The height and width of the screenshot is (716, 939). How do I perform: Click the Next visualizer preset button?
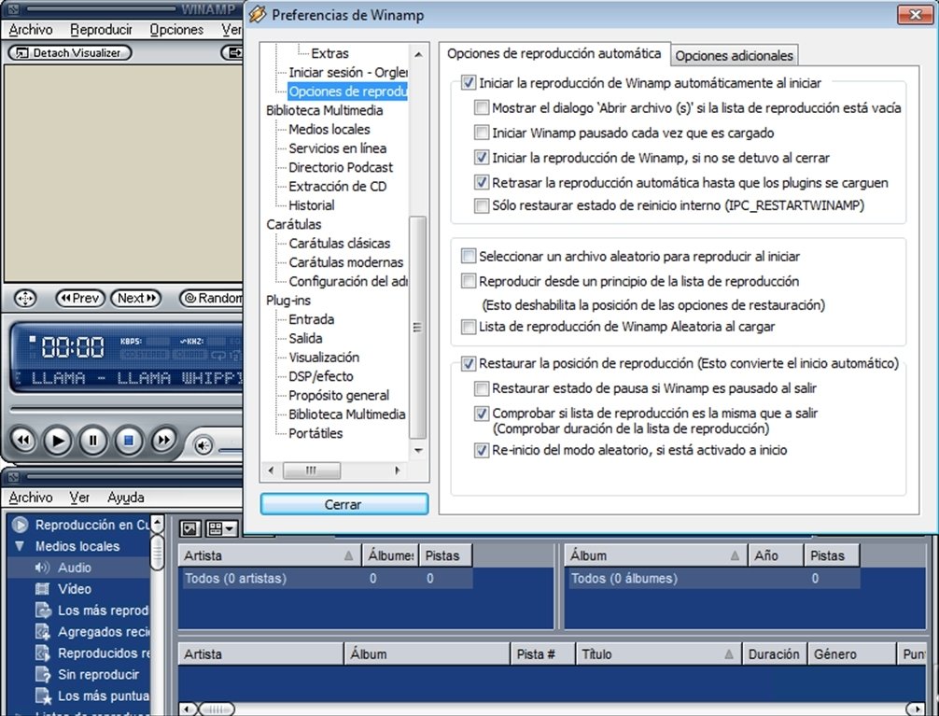pyautogui.click(x=136, y=298)
